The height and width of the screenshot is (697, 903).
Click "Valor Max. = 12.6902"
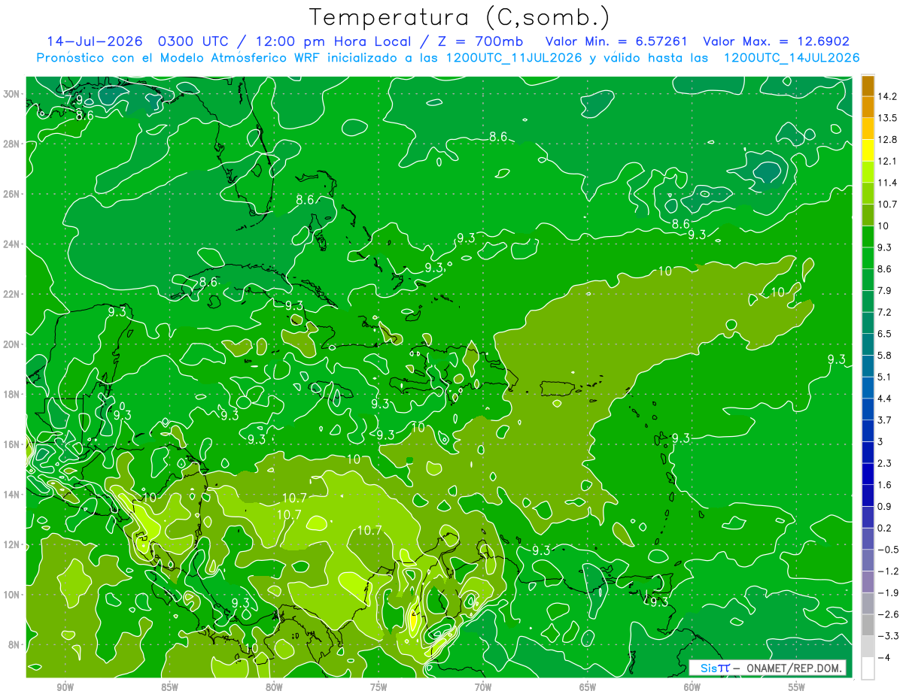pyautogui.click(x=776, y=41)
